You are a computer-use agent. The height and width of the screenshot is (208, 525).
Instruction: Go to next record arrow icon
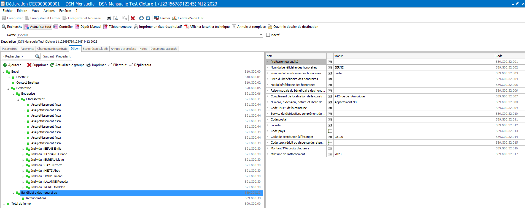click(148, 18)
